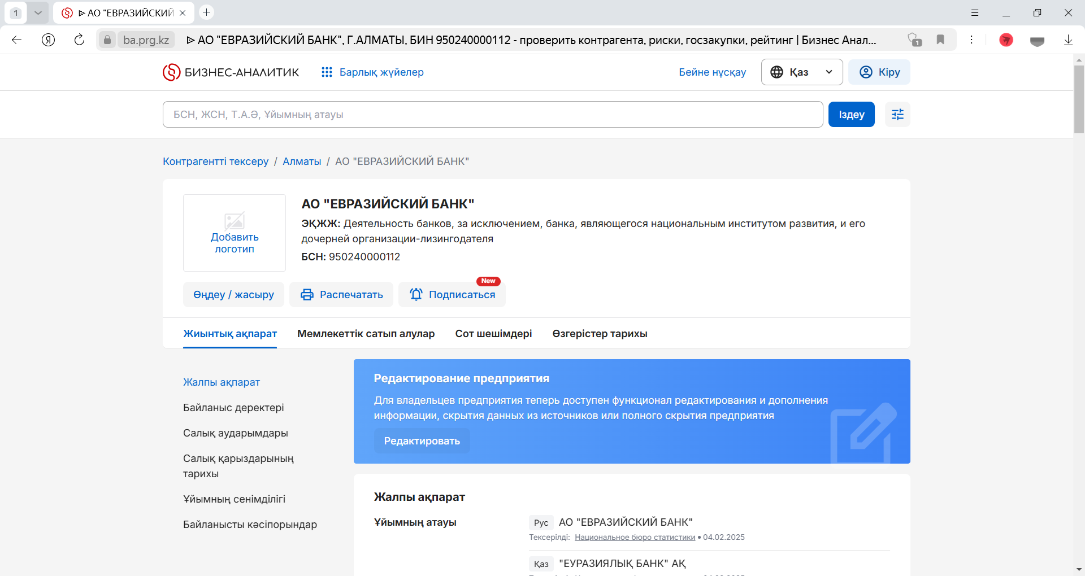Open the browser menu with three dots
Viewport: 1085px width, 576px height.
pos(972,40)
